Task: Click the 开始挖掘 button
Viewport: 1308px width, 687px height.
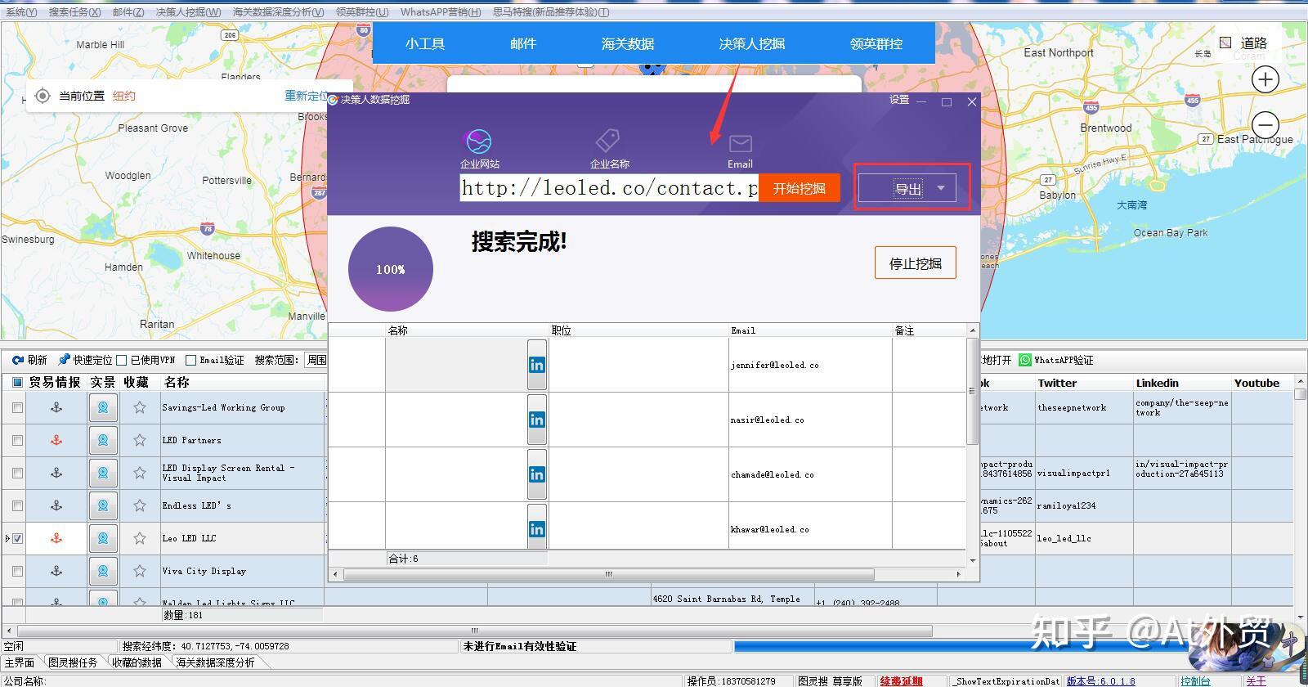Action: pyautogui.click(x=800, y=188)
